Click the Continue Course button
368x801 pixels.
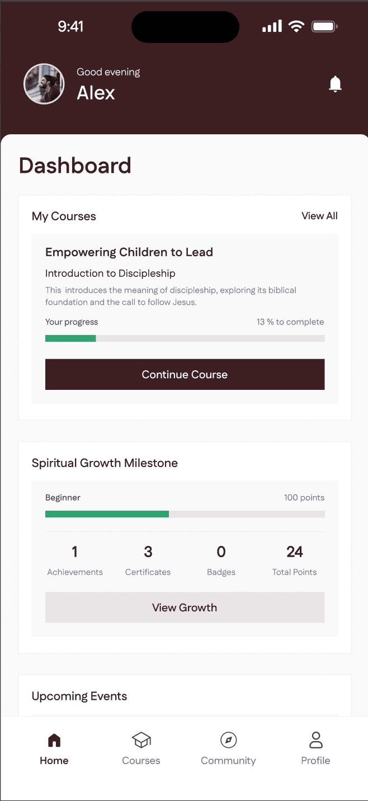[x=185, y=374]
